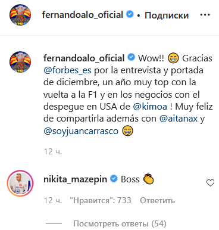Viewport: 219px width, 230px height.
Task: Like nikita_mazepin's comment with heart icon
Action: point(210,183)
